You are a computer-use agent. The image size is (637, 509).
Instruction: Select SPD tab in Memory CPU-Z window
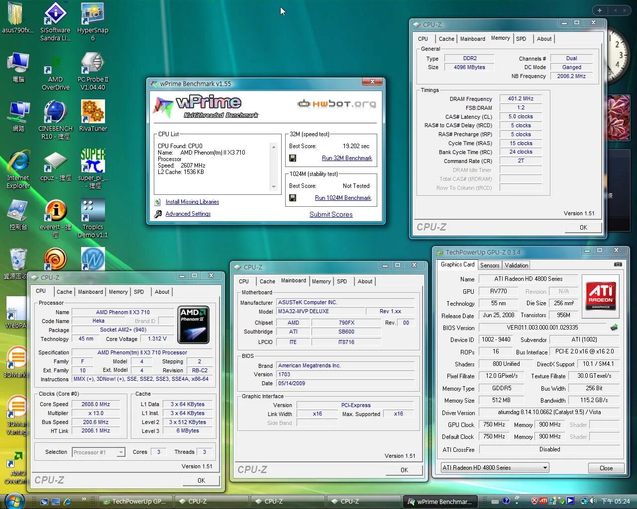(x=521, y=39)
